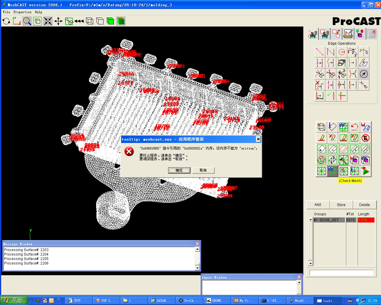Switch to the PDF C... taskbar window
381x305 pixels.
tap(106, 301)
